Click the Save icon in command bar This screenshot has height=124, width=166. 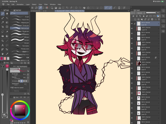[60, 8]
